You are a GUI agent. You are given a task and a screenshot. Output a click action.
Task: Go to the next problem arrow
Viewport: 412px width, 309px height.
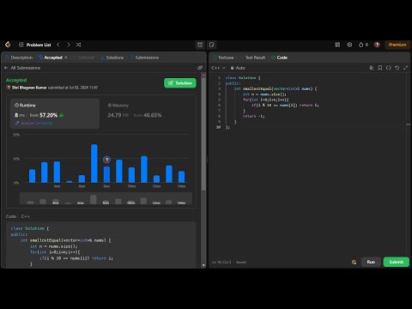click(x=69, y=45)
